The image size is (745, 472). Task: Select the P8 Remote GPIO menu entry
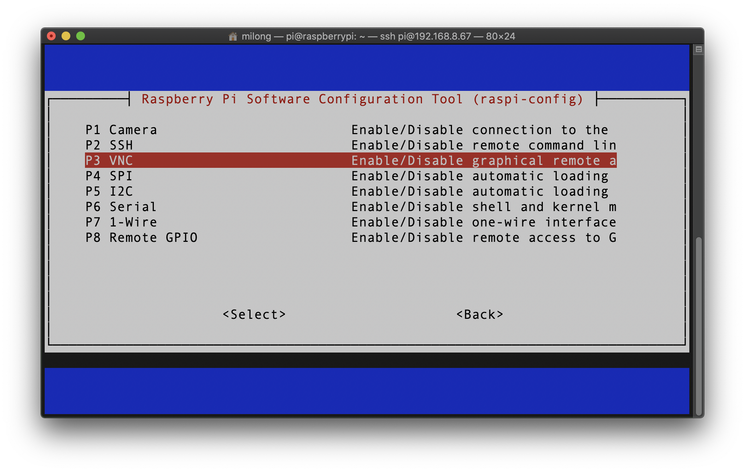351,237
